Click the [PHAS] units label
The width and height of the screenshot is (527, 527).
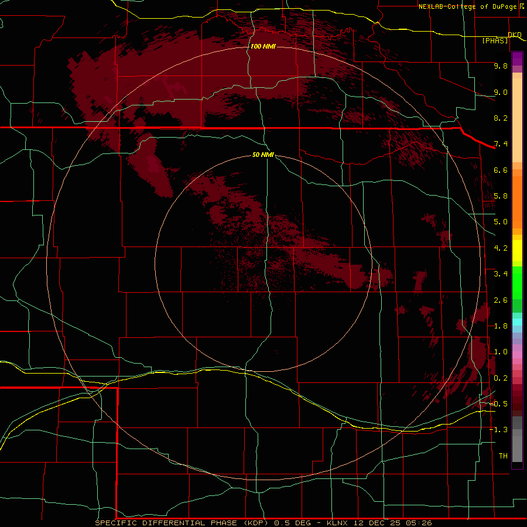tap(495, 41)
